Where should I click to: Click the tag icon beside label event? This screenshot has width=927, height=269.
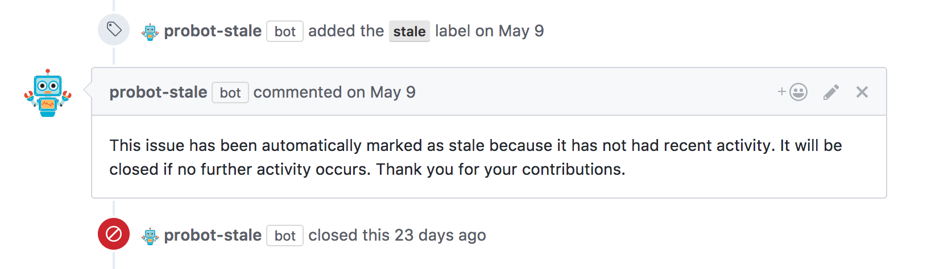pyautogui.click(x=114, y=30)
